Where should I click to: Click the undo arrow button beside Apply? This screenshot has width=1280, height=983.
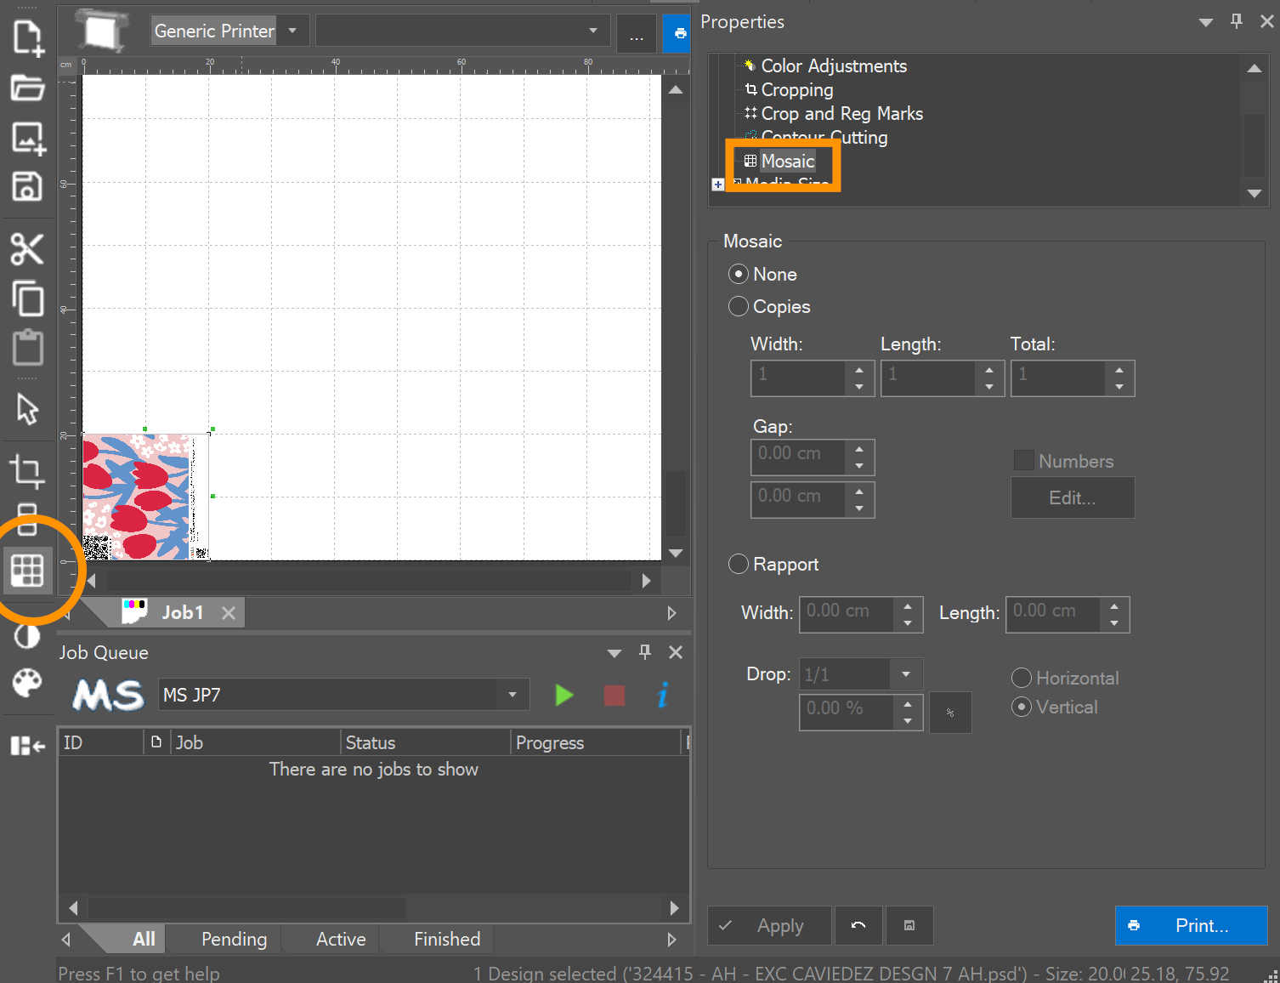coord(858,925)
